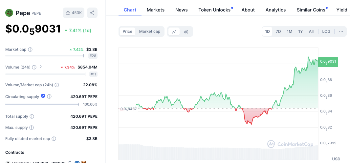Set chart range to 1M
350x163 pixels.
click(x=290, y=31)
